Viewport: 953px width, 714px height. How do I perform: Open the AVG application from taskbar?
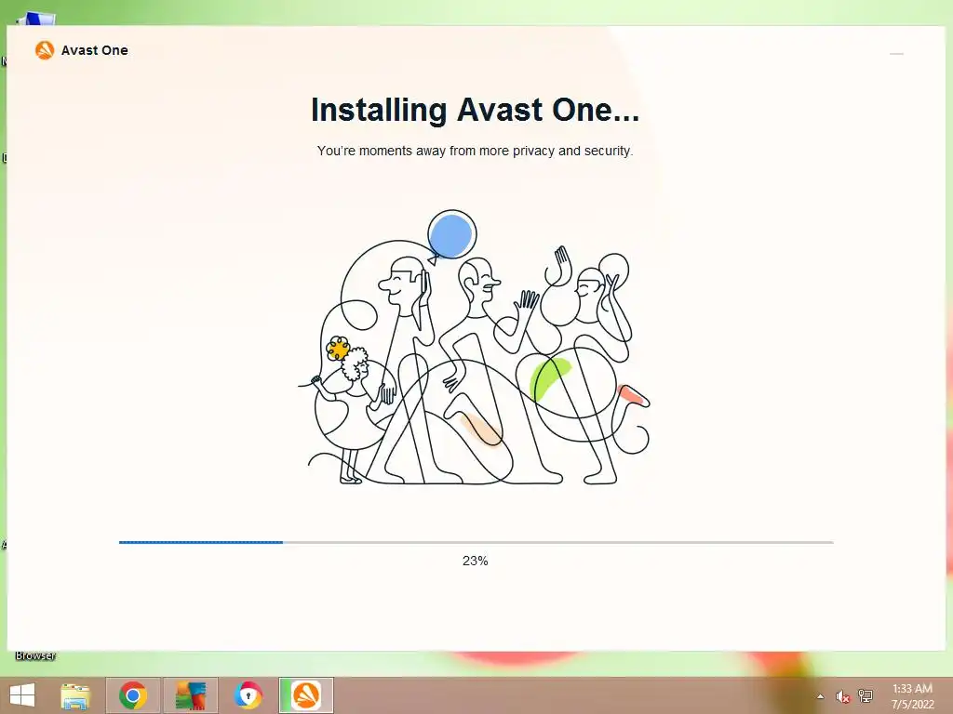coord(191,695)
